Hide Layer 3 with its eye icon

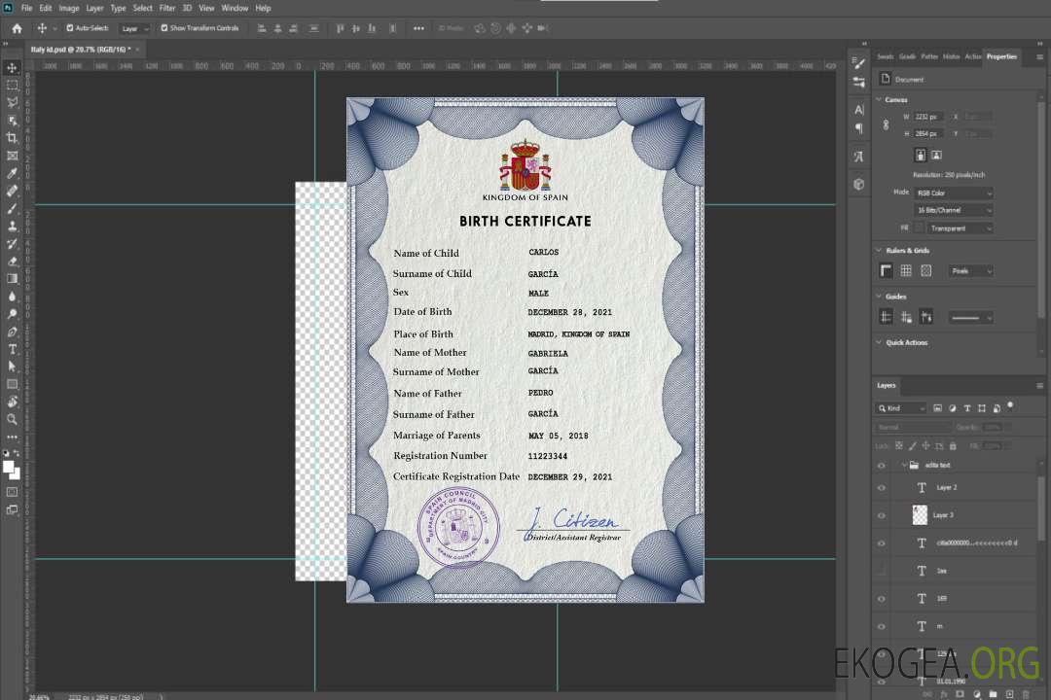point(882,516)
